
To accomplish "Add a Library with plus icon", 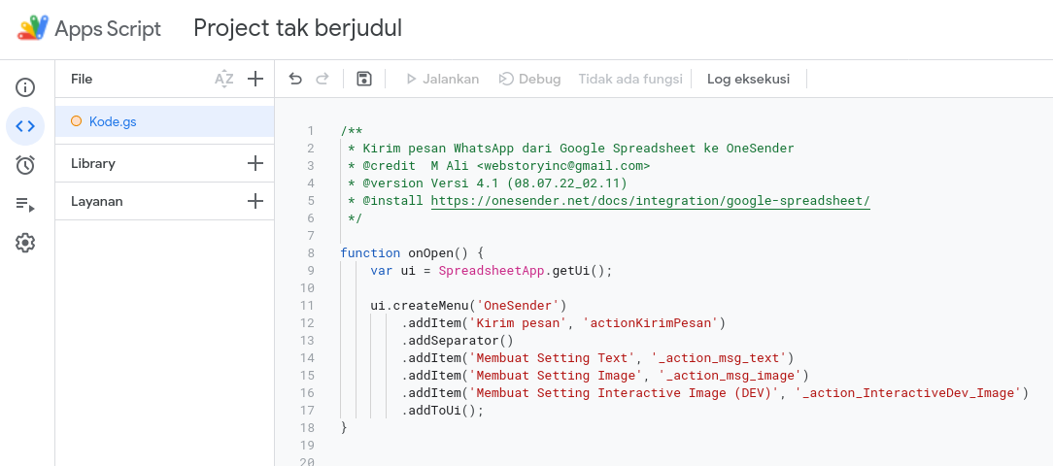I will pyautogui.click(x=255, y=163).
